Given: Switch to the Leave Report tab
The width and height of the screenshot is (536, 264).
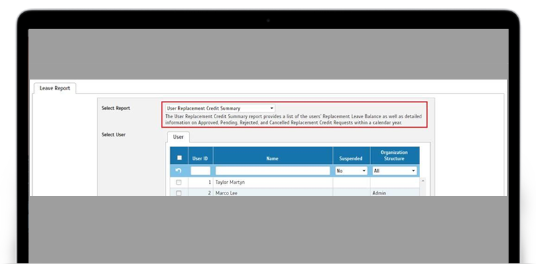Looking at the screenshot, I should click(55, 88).
